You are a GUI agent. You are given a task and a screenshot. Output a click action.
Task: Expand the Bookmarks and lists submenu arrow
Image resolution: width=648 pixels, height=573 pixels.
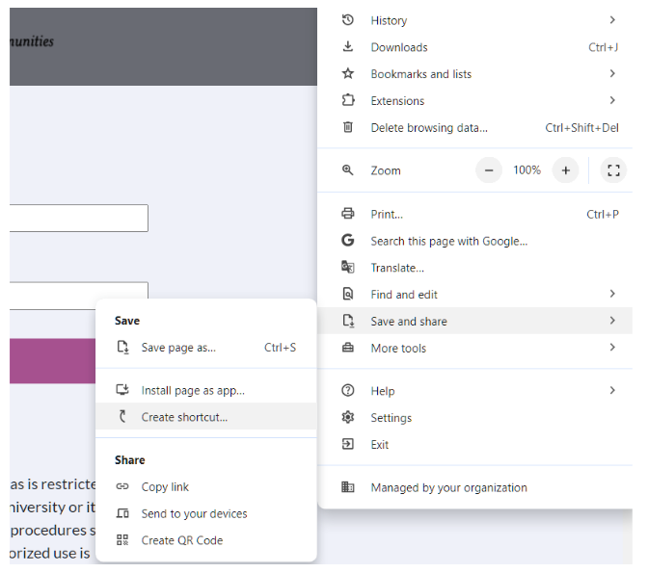point(612,74)
